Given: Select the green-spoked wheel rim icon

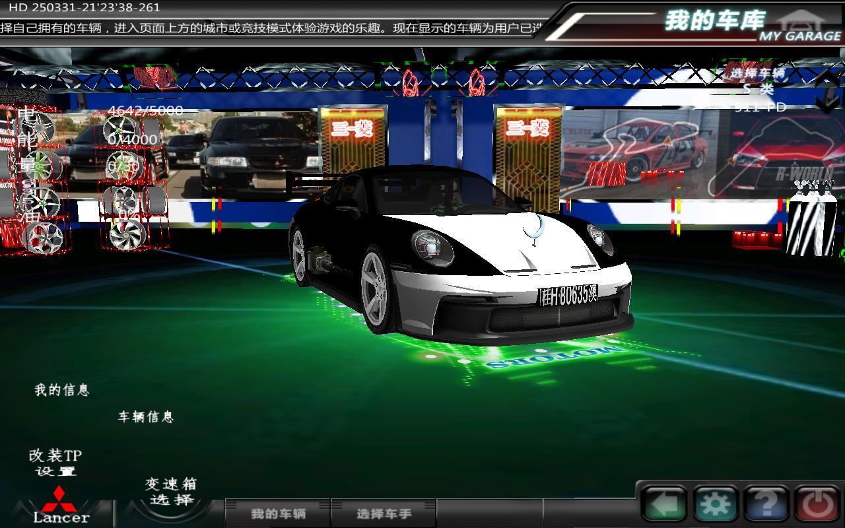Looking at the screenshot, I should pyautogui.click(x=38, y=165).
